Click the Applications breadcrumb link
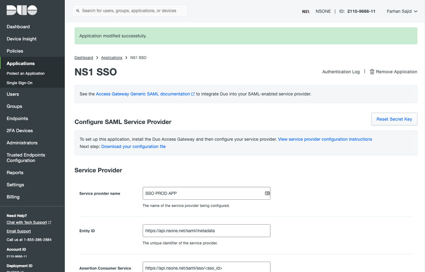 point(112,58)
